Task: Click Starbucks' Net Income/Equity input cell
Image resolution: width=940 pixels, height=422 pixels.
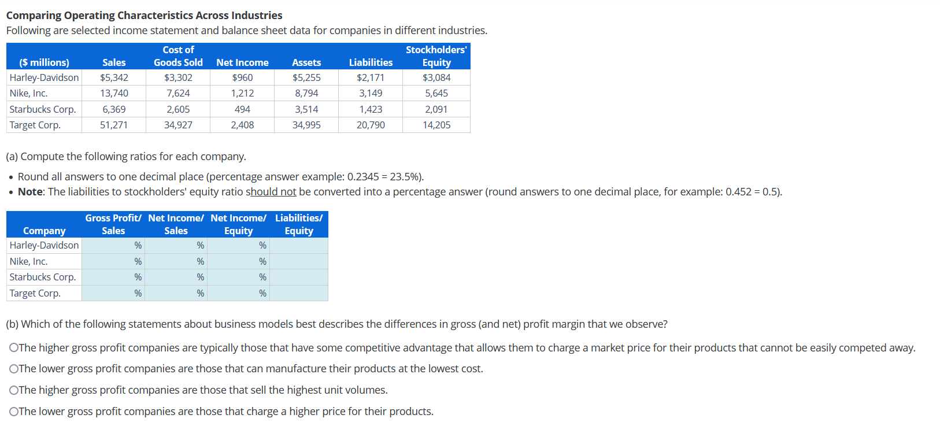Action: pyautogui.click(x=238, y=277)
